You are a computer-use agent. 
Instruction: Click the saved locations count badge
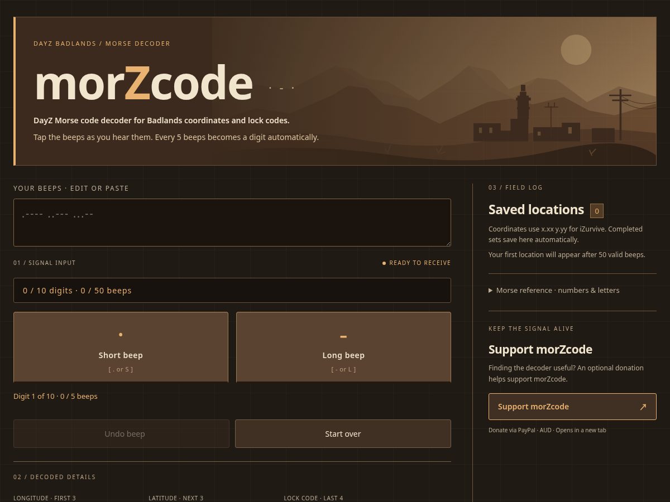click(597, 211)
